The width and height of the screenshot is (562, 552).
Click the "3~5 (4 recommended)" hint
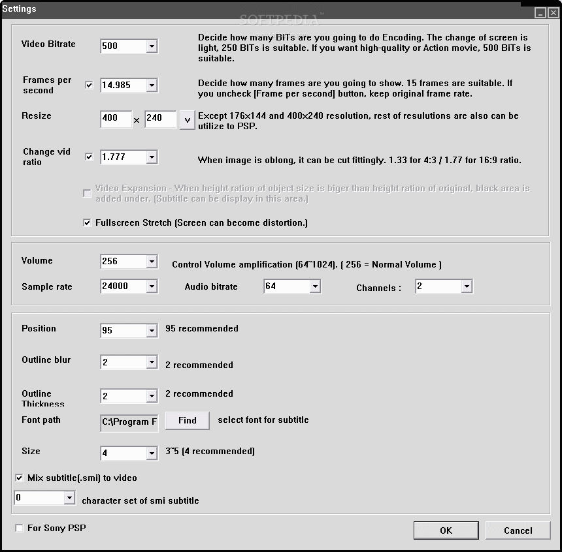pos(210,451)
